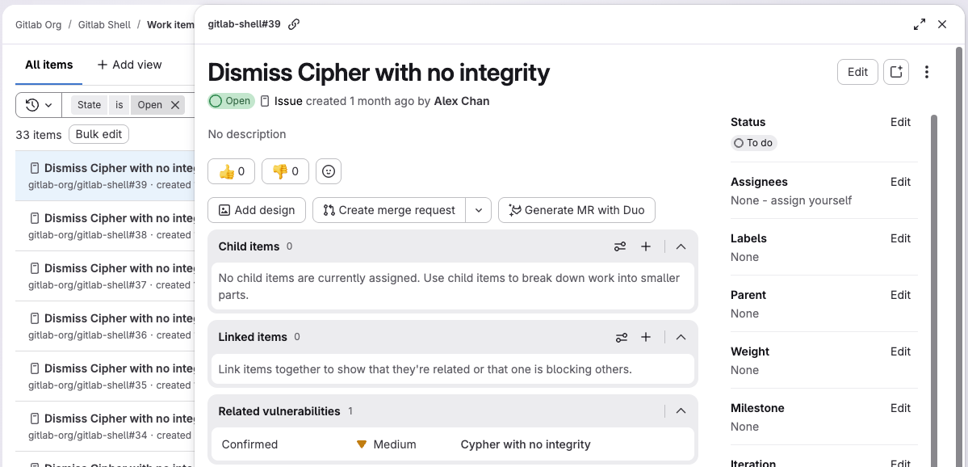This screenshot has height=467, width=968.
Task: Add a child item with plus icon
Action: 646,246
